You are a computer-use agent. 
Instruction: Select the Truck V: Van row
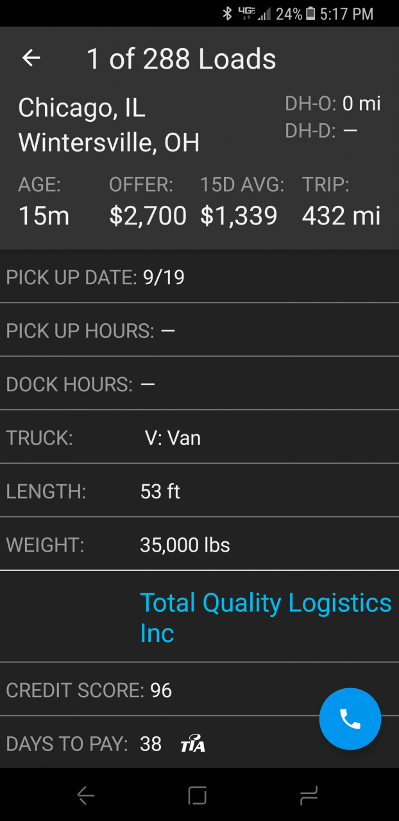pos(199,438)
